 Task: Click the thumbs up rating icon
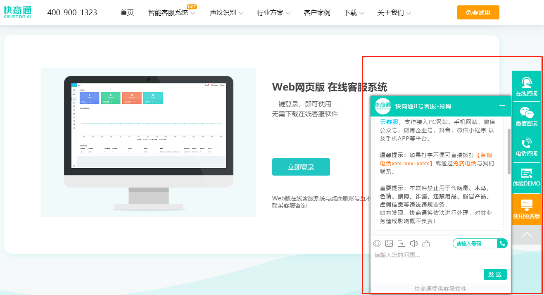click(x=426, y=243)
